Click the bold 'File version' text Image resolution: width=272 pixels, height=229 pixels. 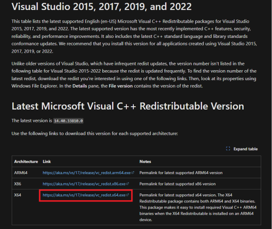click(x=121, y=86)
